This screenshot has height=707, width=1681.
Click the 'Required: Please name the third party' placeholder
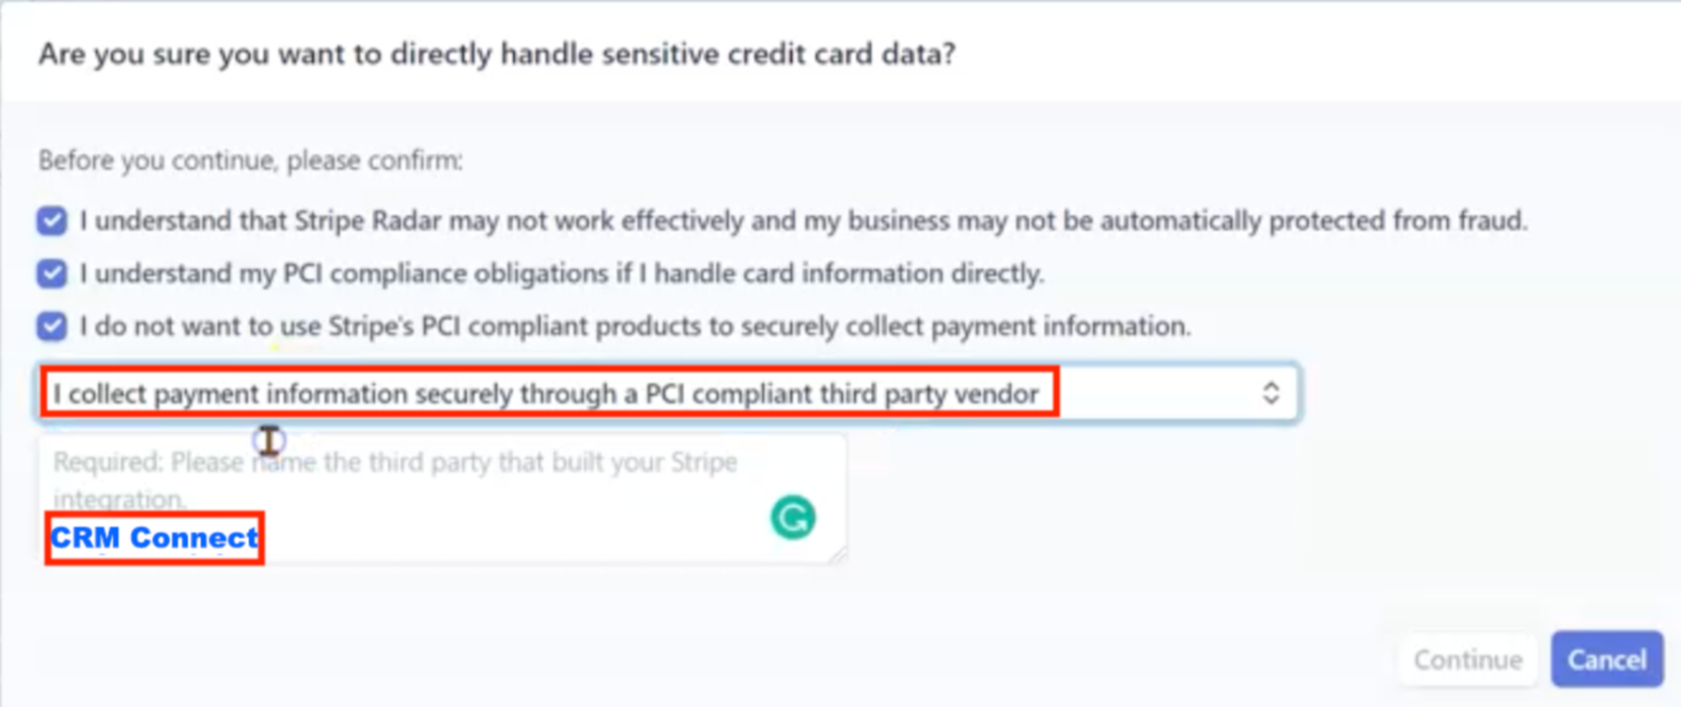click(395, 463)
